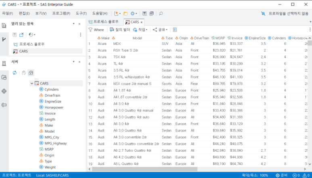Open the Servers sidebar icon
The height and width of the screenshot is (178, 312).
tap(4, 64)
